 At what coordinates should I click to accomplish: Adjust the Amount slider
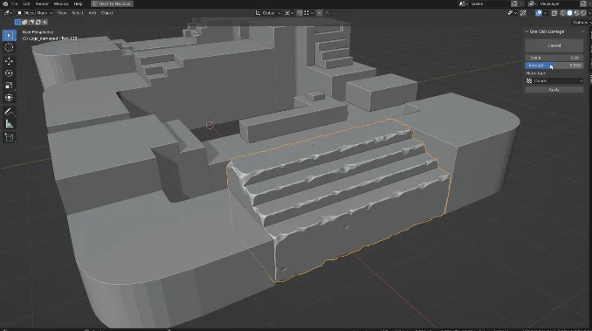point(554,66)
